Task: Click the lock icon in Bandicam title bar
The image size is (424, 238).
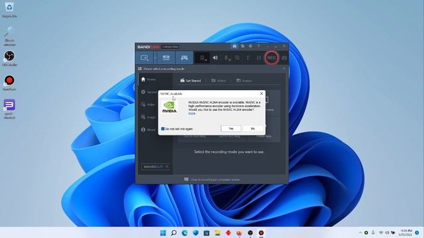Action: (235, 46)
